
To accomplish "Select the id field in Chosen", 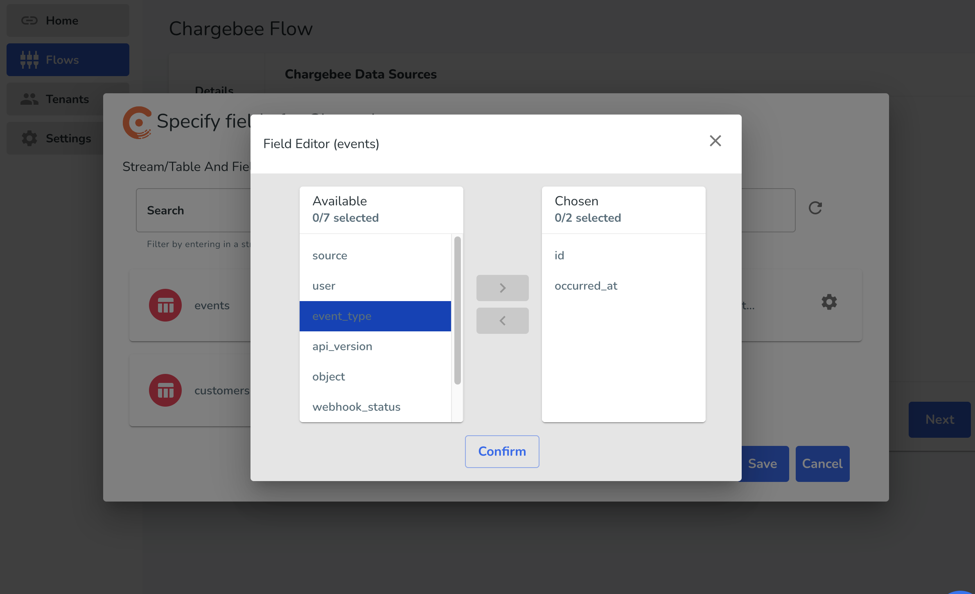I will pos(623,256).
